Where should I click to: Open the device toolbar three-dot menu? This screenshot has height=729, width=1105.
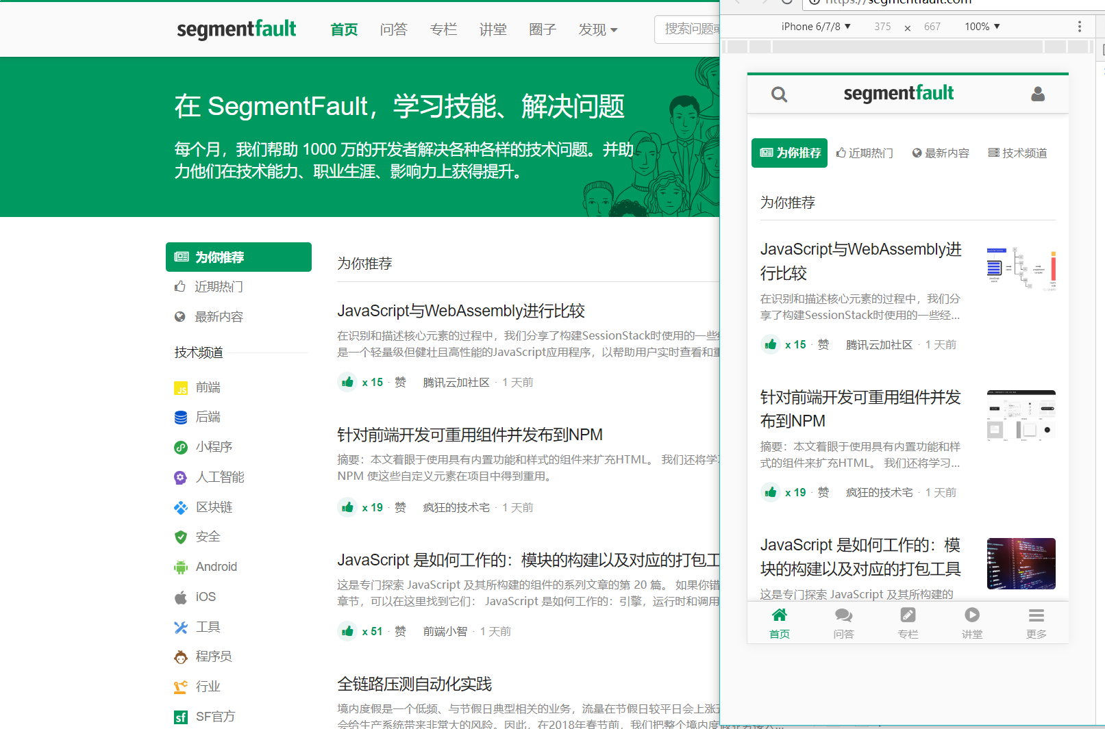coord(1080,27)
